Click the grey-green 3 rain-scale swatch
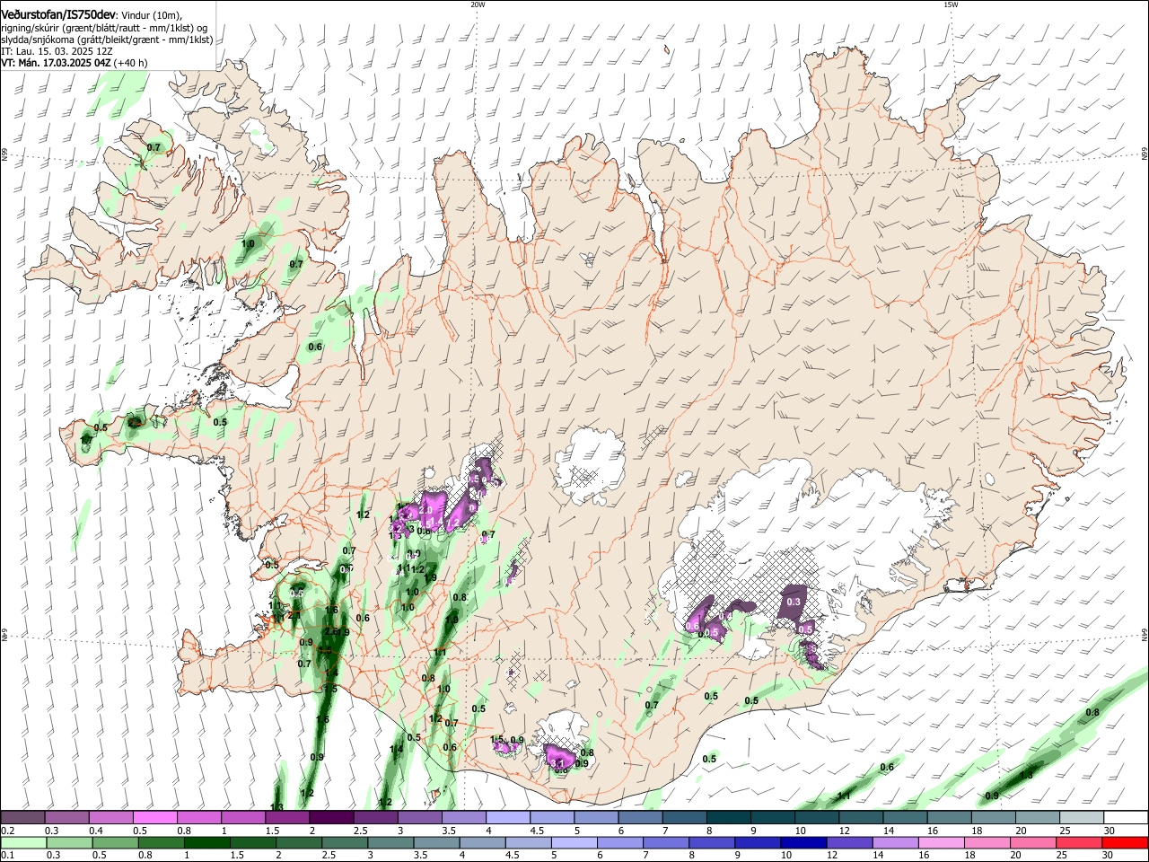 point(390,842)
